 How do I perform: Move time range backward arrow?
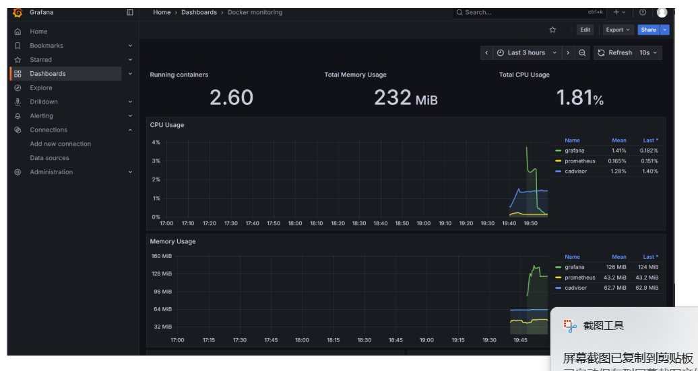pos(486,52)
